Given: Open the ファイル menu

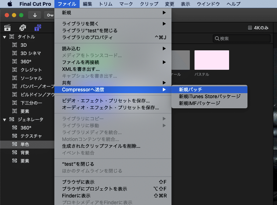Looking at the screenshot, I should pyautogui.click(x=67, y=4).
